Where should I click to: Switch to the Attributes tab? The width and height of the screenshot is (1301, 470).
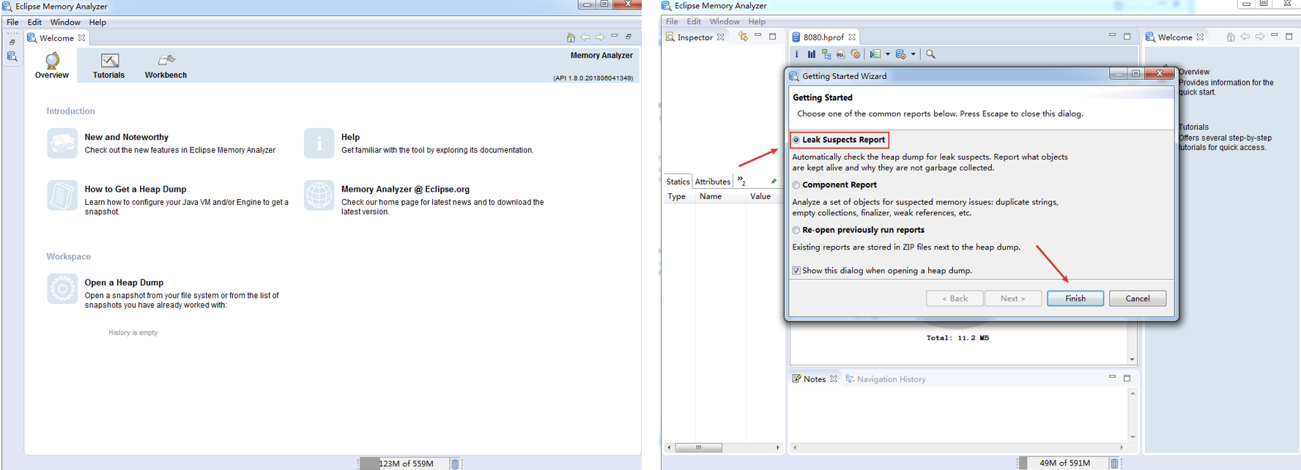[x=713, y=182]
